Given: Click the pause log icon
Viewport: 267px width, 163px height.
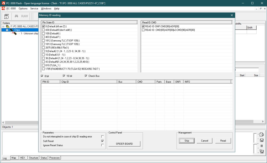Looking at the screenshot, I should tap(262, 146).
